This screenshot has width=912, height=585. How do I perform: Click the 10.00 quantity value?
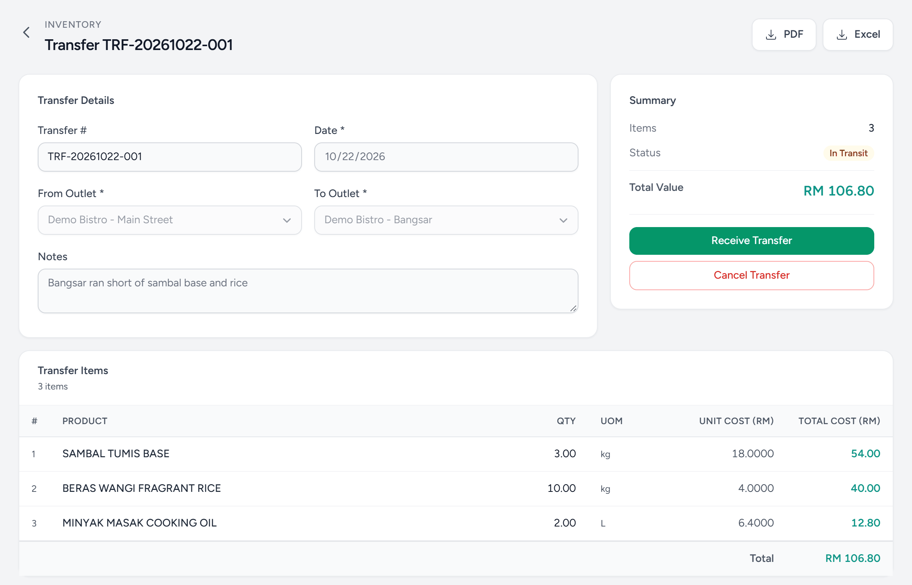click(562, 488)
